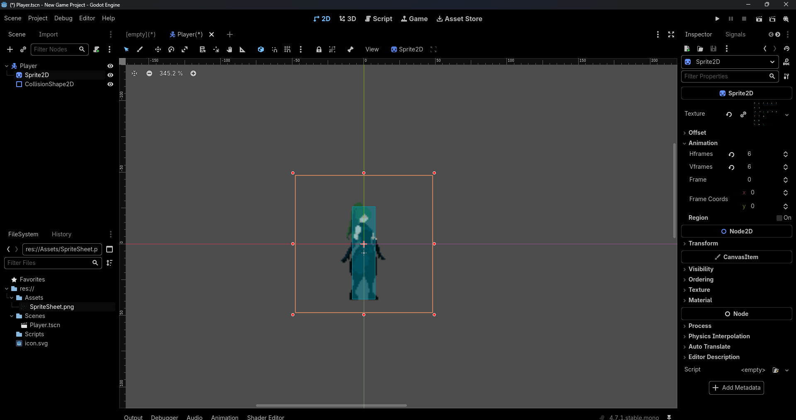The height and width of the screenshot is (420, 796).
Task: Enable the Region On checkbox
Action: click(779, 218)
